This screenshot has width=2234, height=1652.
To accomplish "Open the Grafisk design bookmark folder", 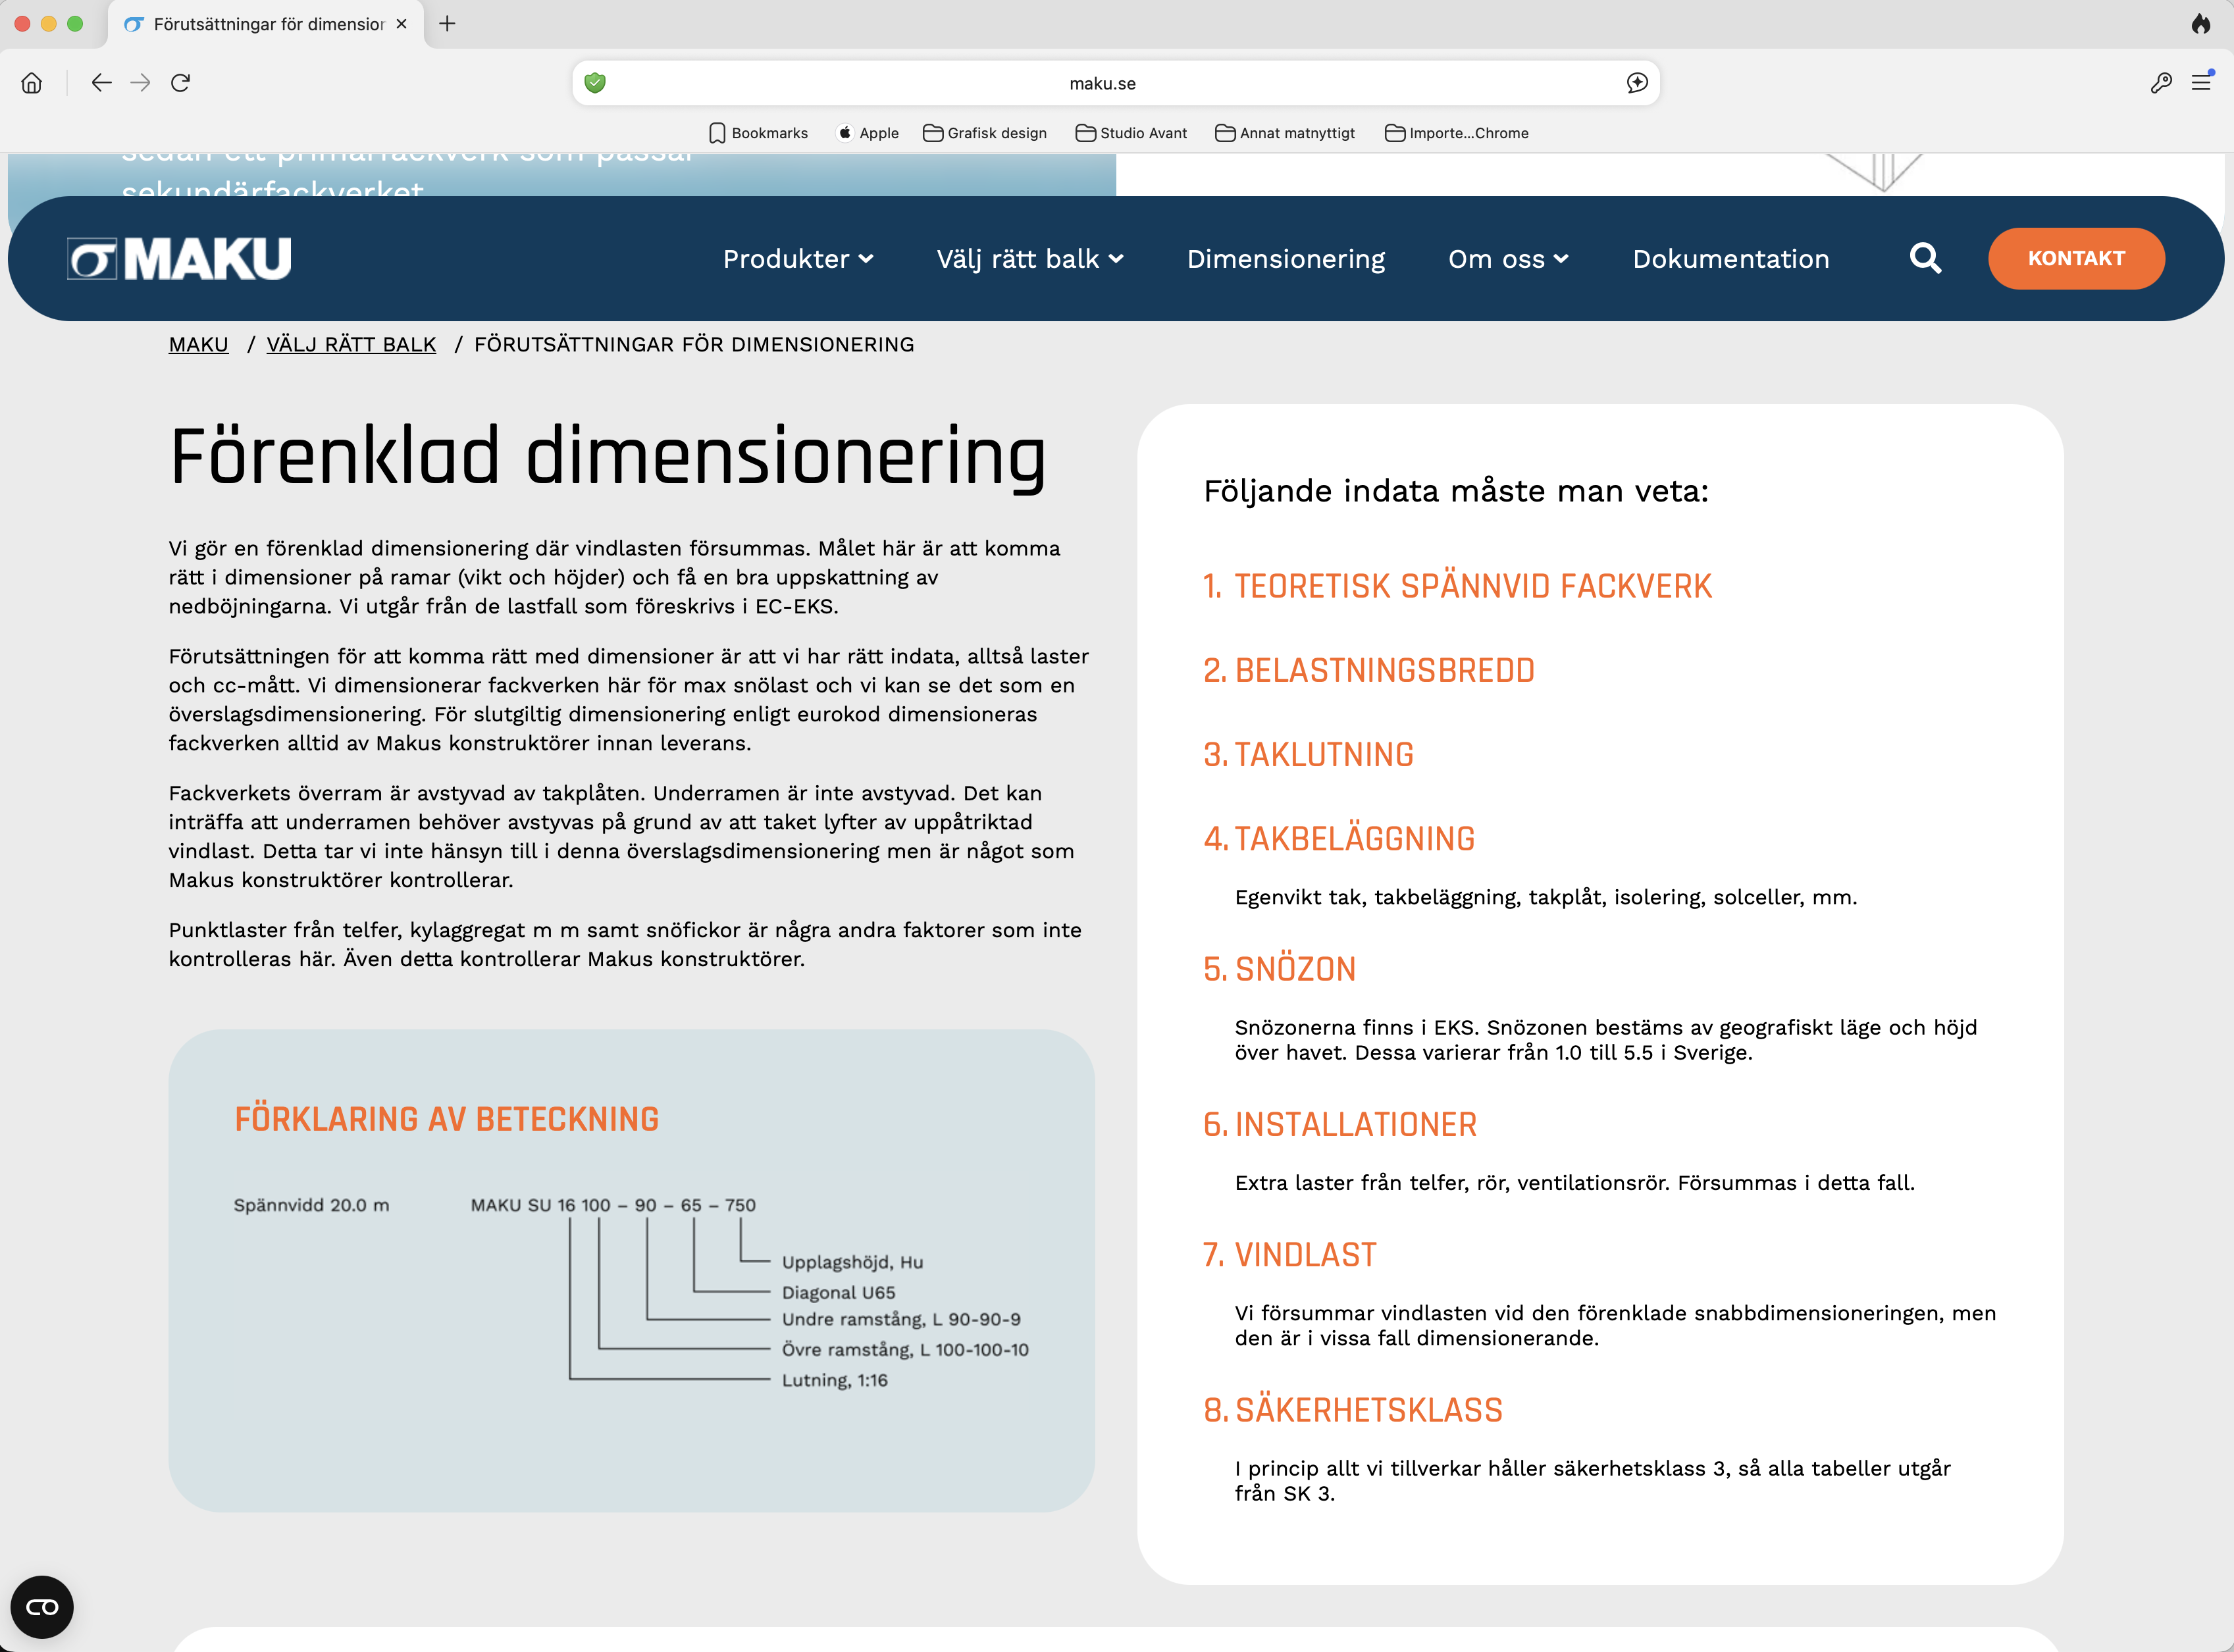I will 985,133.
